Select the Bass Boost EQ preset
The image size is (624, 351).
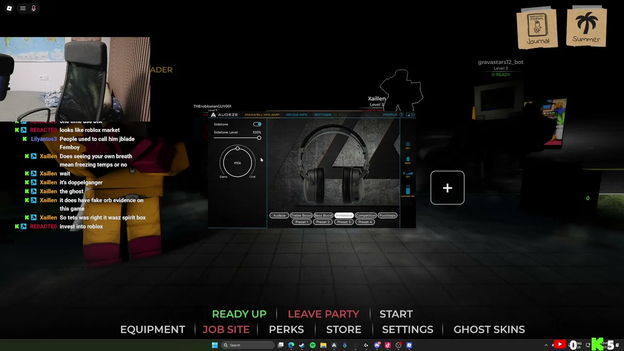point(323,215)
